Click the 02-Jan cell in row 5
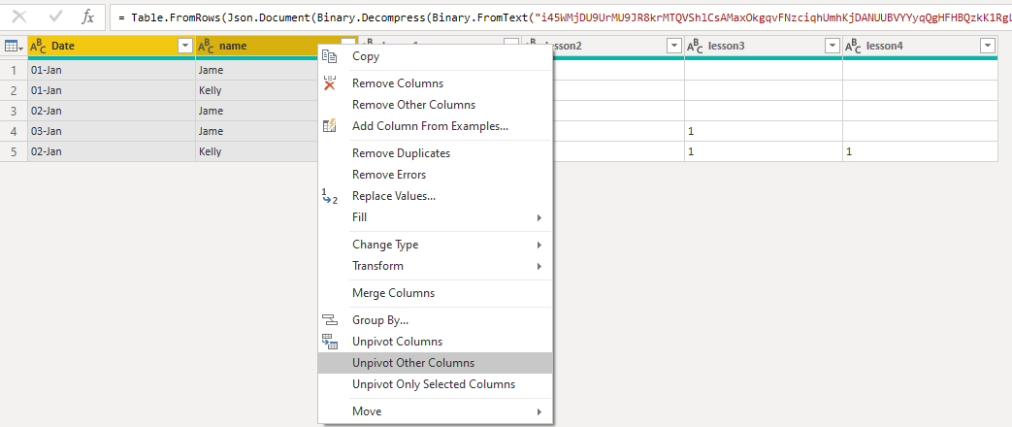 pos(111,151)
